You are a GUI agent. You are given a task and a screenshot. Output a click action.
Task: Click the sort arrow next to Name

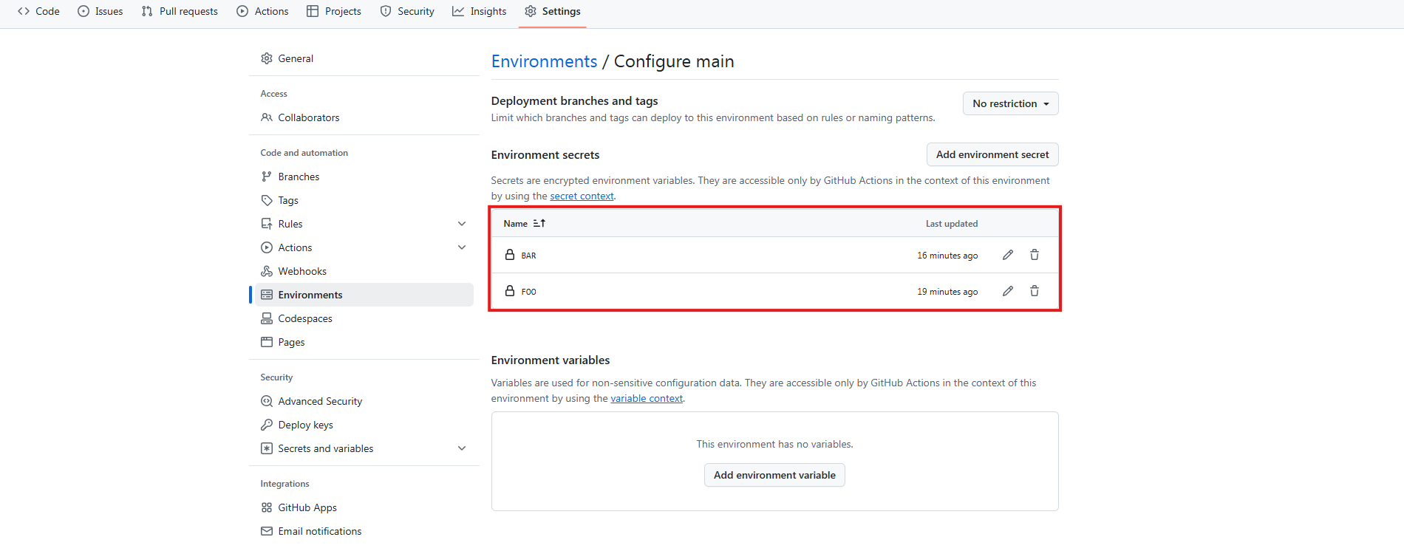(539, 223)
